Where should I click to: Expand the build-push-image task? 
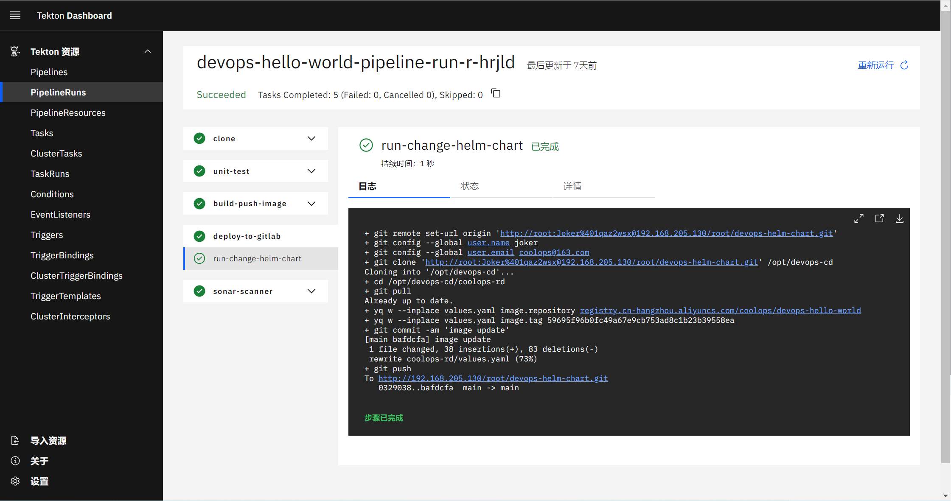pyautogui.click(x=311, y=204)
